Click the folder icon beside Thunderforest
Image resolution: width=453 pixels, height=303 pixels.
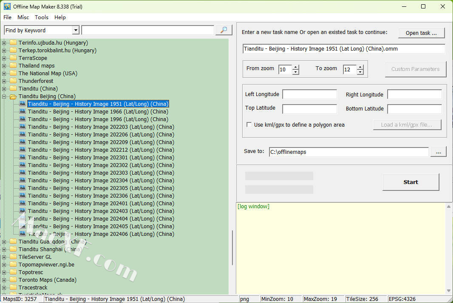tap(13, 81)
